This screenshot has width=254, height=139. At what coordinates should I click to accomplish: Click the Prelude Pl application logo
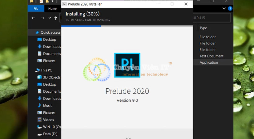[127, 65]
